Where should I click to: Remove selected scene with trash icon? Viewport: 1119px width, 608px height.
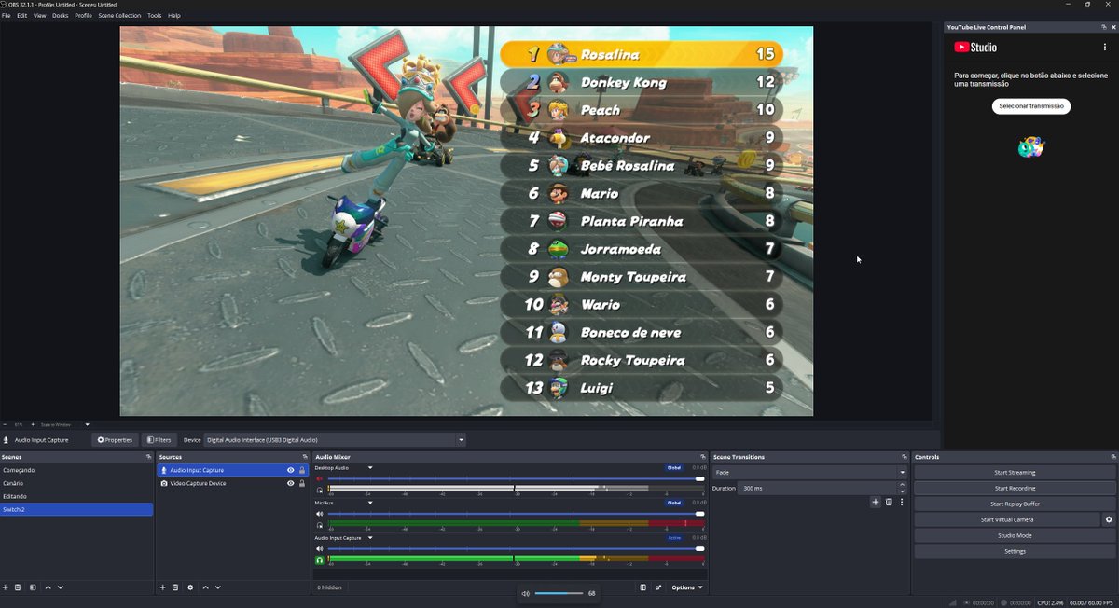(x=18, y=587)
